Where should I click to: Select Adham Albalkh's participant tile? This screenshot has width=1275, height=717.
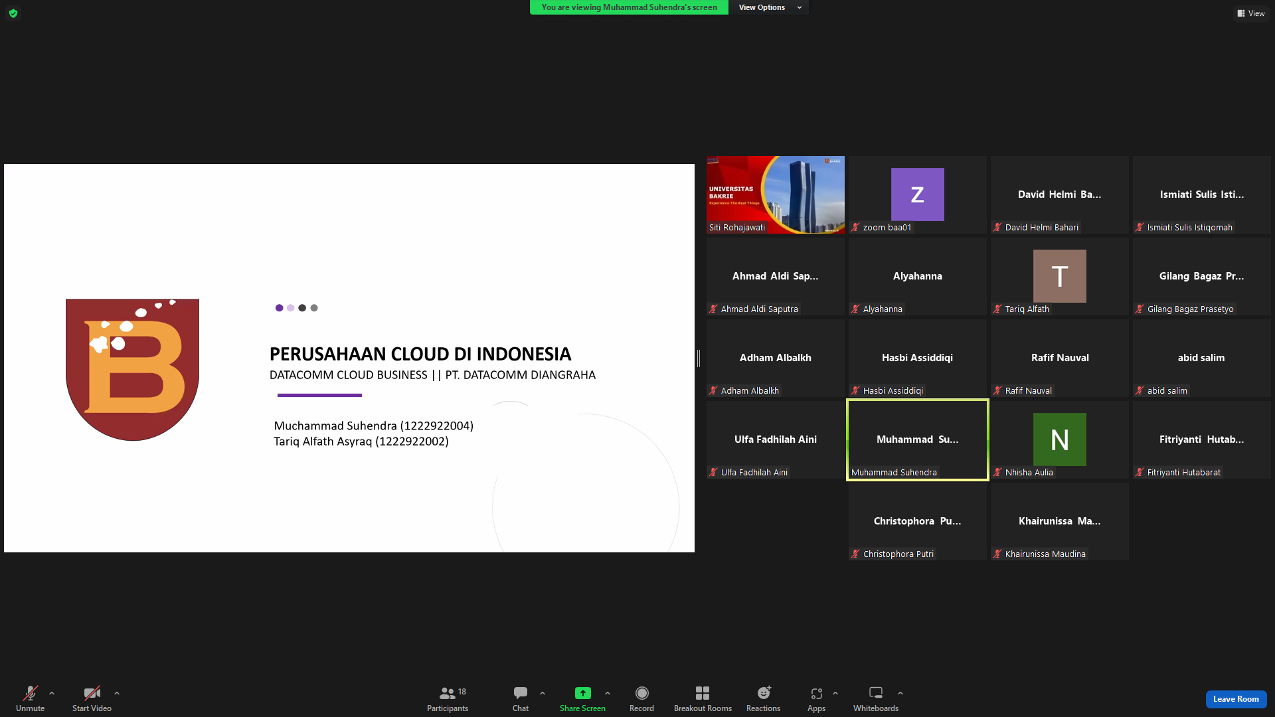click(776, 358)
